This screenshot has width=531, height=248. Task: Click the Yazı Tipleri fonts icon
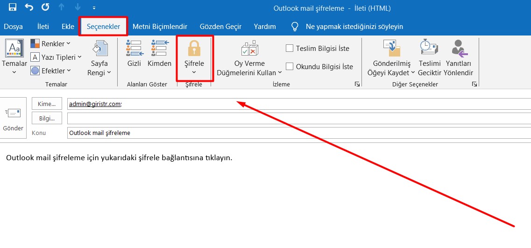pyautogui.click(x=35, y=57)
